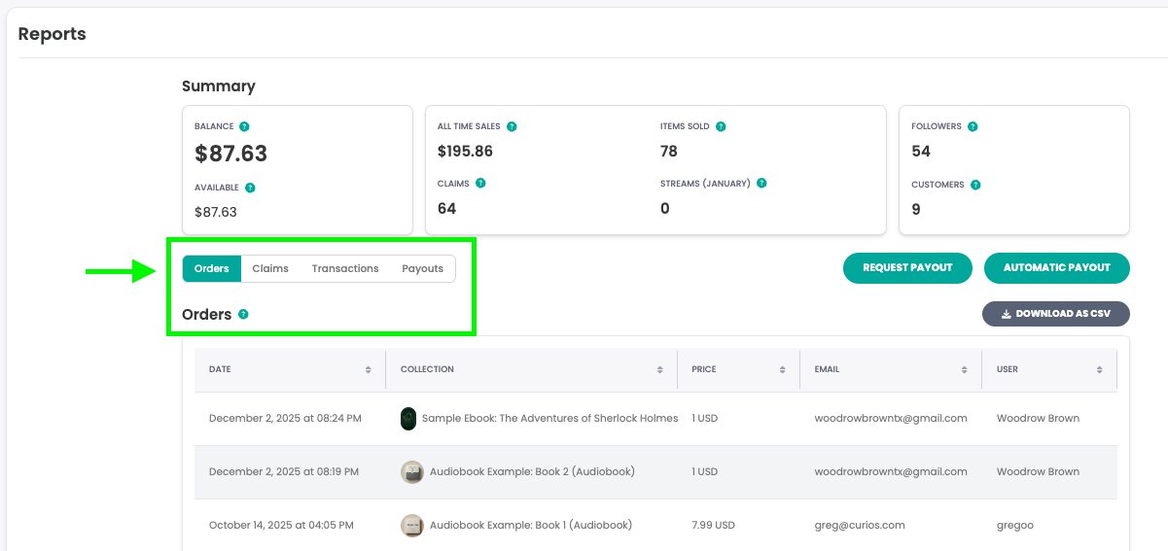Click the Request Payout button
This screenshot has width=1168, height=551.
pos(907,268)
